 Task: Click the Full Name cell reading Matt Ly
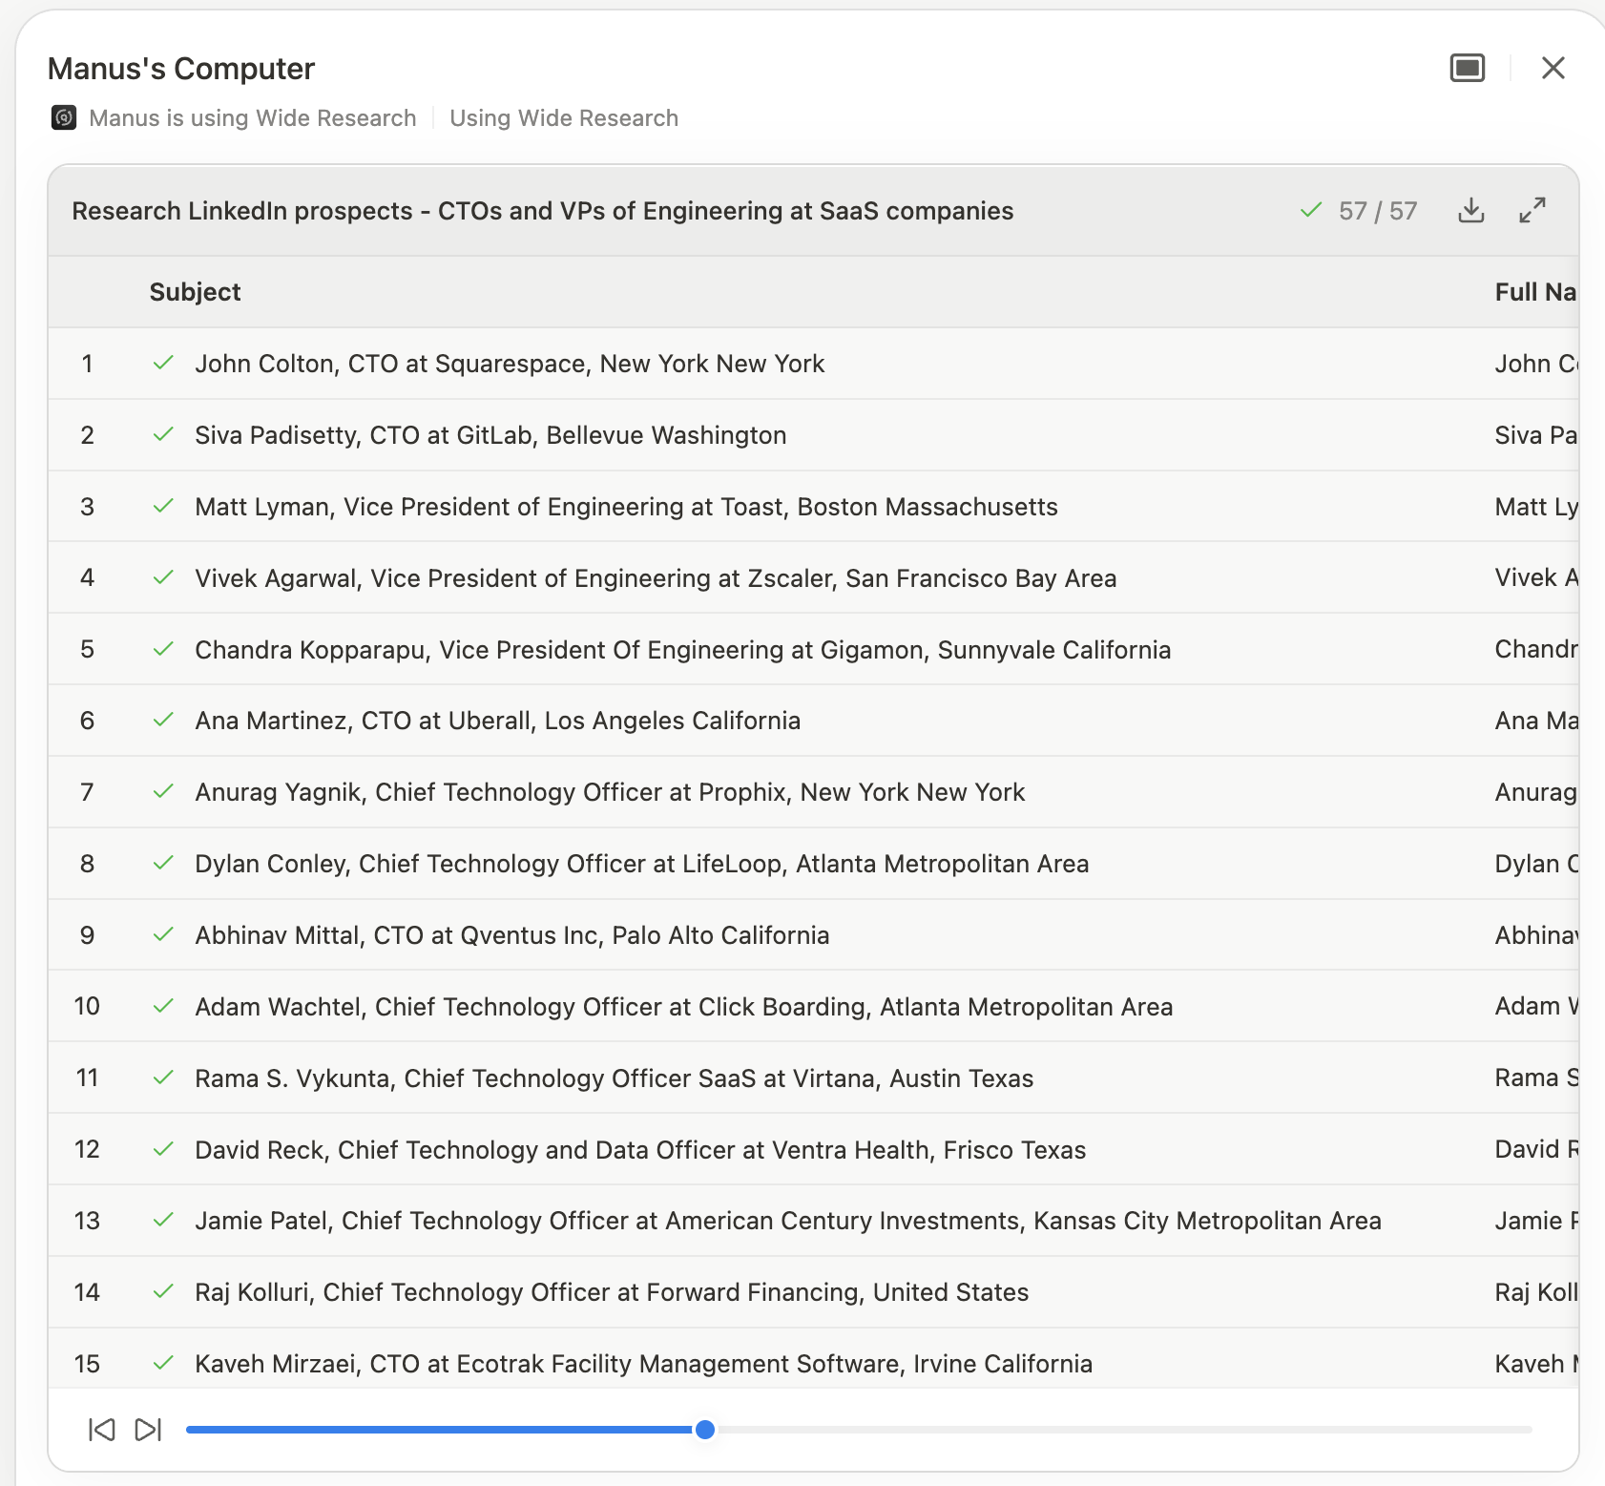coord(1536,507)
